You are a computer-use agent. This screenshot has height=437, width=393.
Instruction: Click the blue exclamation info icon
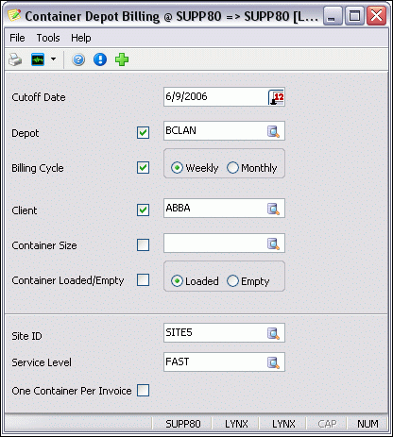click(x=100, y=59)
